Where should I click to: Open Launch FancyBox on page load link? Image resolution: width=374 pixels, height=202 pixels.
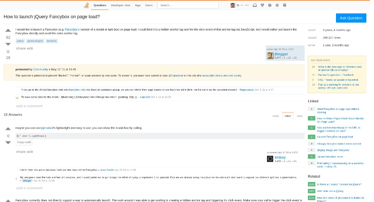(335, 137)
